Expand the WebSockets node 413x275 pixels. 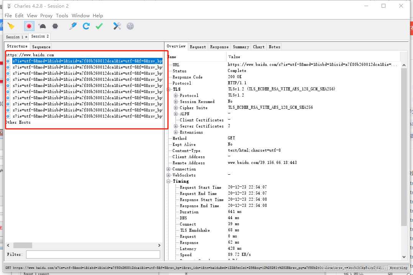point(168,175)
